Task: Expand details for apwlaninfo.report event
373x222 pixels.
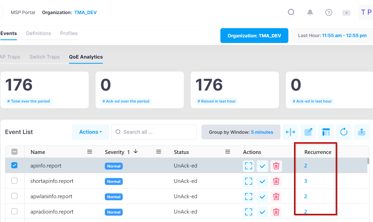Action: tap(248, 197)
